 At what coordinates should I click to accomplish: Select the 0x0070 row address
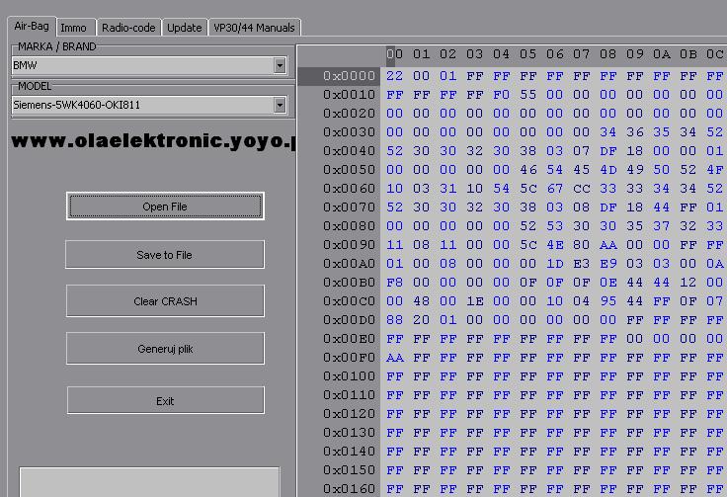[x=349, y=207]
